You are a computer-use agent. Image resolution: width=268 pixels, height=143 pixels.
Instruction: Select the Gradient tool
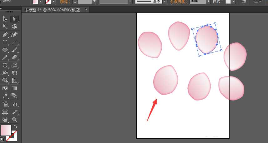coord(14,88)
